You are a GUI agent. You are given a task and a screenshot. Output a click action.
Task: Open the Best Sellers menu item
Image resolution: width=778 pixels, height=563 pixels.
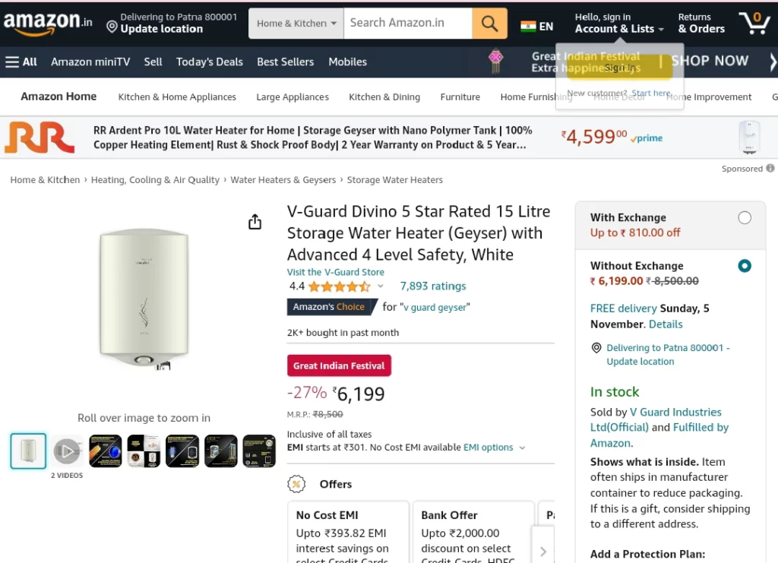coord(286,62)
